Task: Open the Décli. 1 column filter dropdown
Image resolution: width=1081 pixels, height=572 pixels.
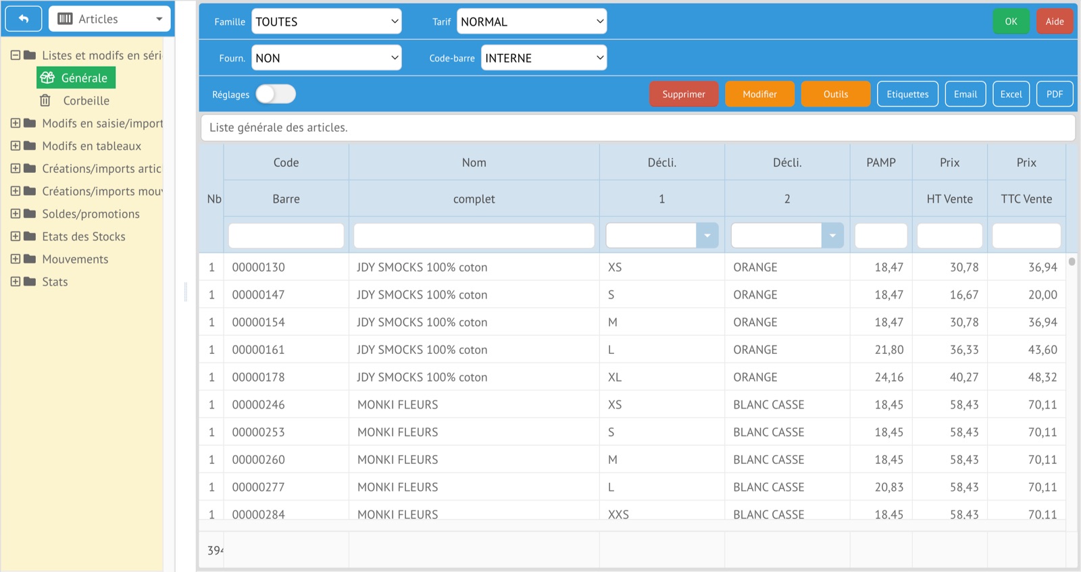Action: pyautogui.click(x=707, y=236)
